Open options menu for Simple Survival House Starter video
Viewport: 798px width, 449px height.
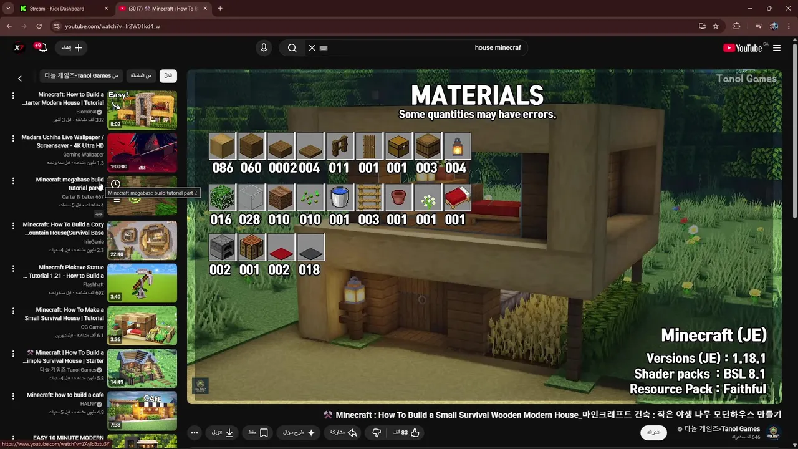click(13, 354)
